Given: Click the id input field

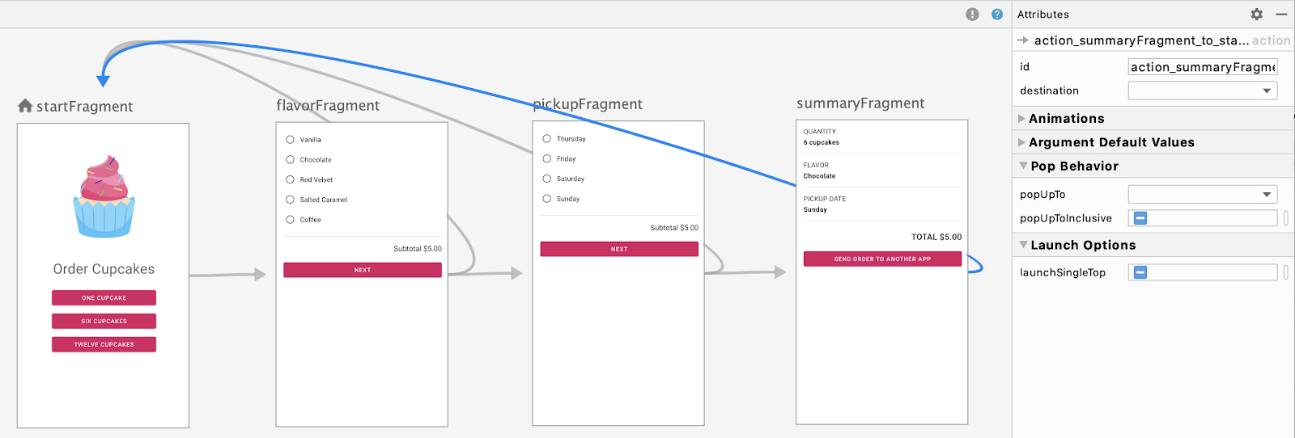Looking at the screenshot, I should [x=1202, y=67].
